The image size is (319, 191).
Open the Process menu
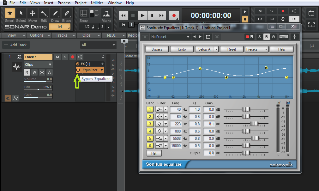(x=64, y=3)
